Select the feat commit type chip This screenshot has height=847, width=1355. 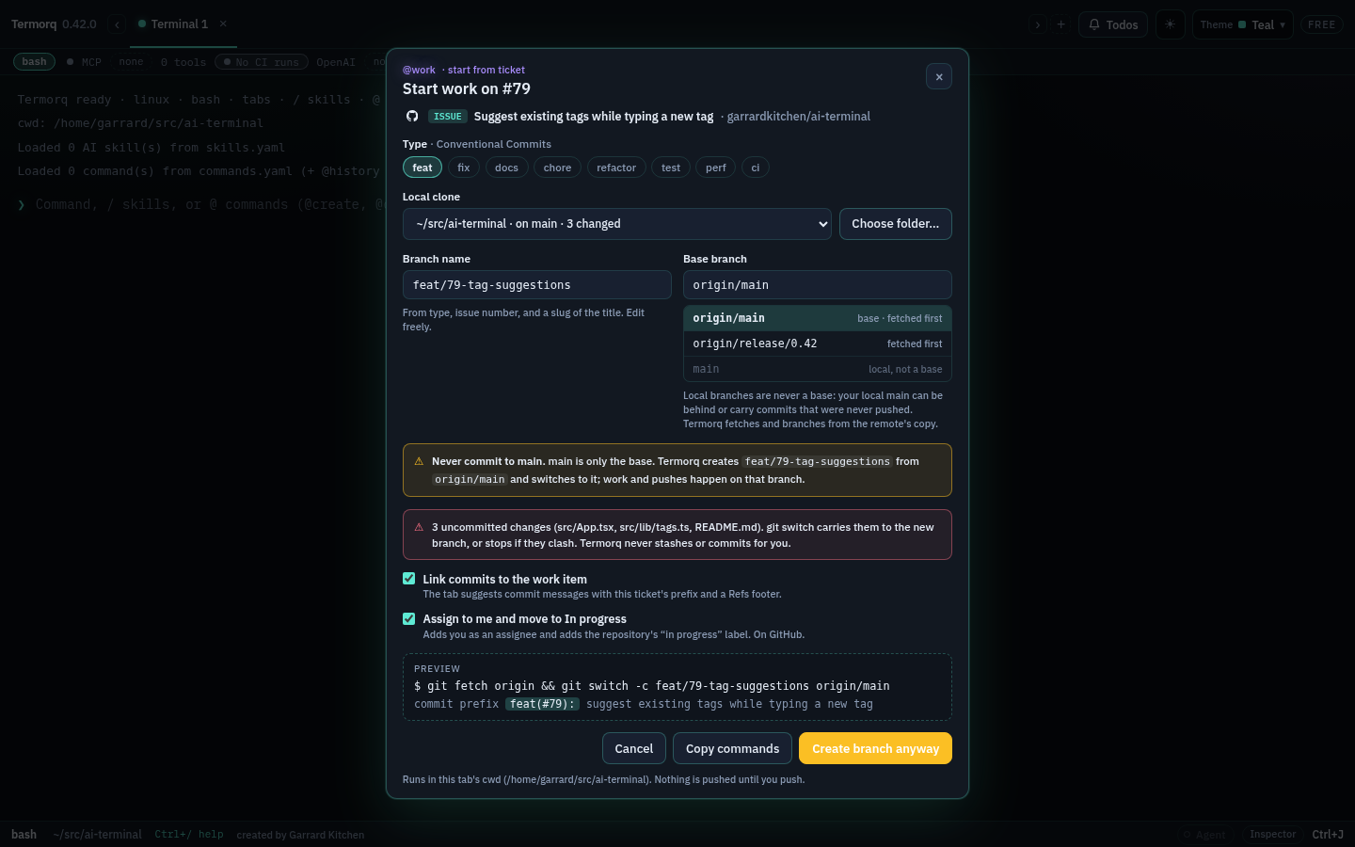(422, 168)
